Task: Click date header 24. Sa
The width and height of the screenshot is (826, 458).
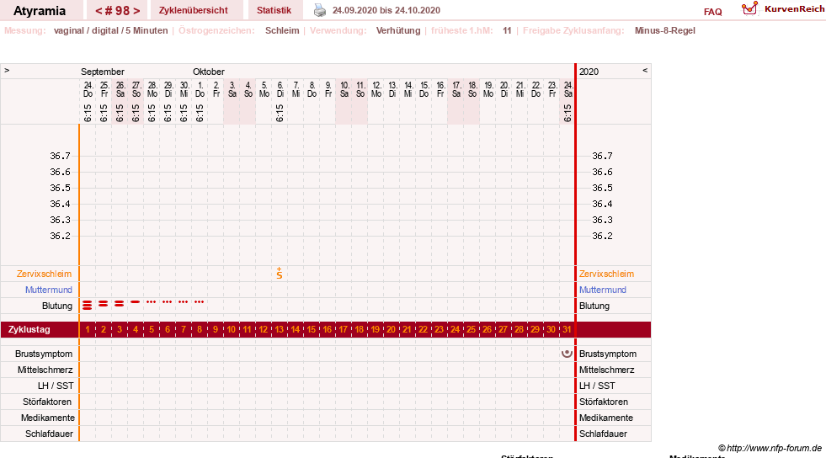Action: [568, 89]
